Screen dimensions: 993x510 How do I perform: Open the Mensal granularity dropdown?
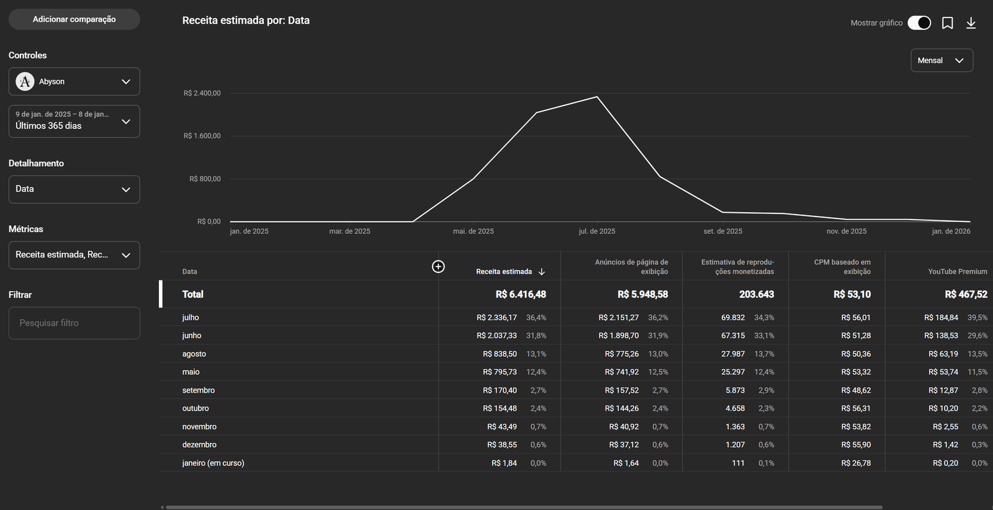pos(941,61)
